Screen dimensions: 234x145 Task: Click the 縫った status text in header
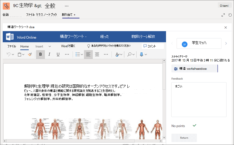[x=105, y=36]
